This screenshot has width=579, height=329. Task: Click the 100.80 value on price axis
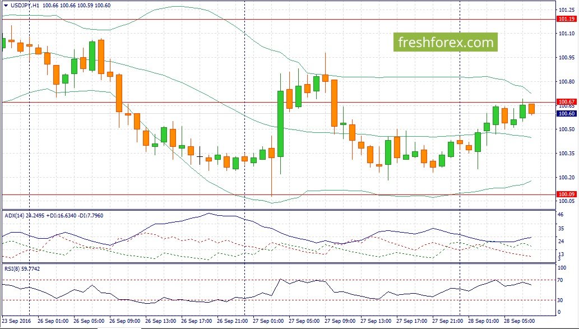567,82
